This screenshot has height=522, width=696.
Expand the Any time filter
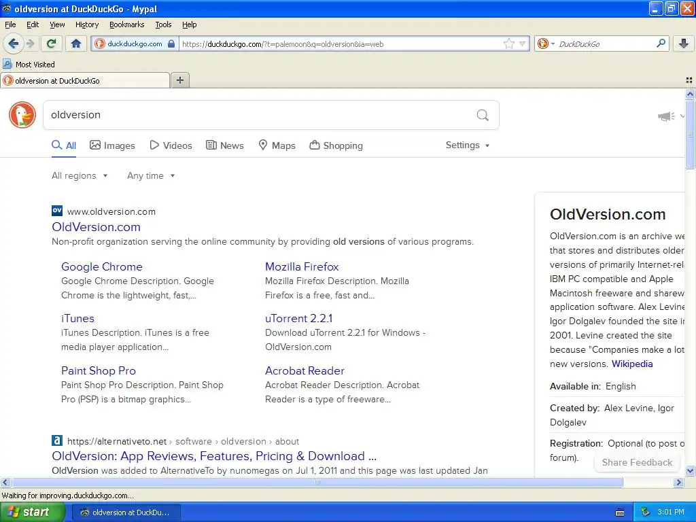[151, 176]
